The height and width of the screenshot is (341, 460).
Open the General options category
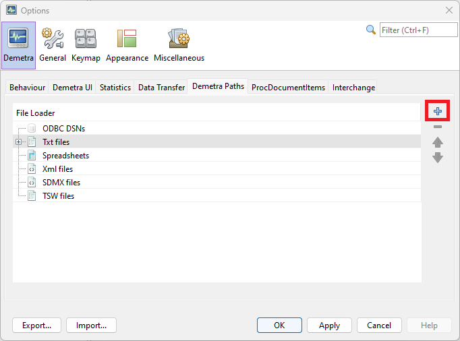(x=52, y=45)
